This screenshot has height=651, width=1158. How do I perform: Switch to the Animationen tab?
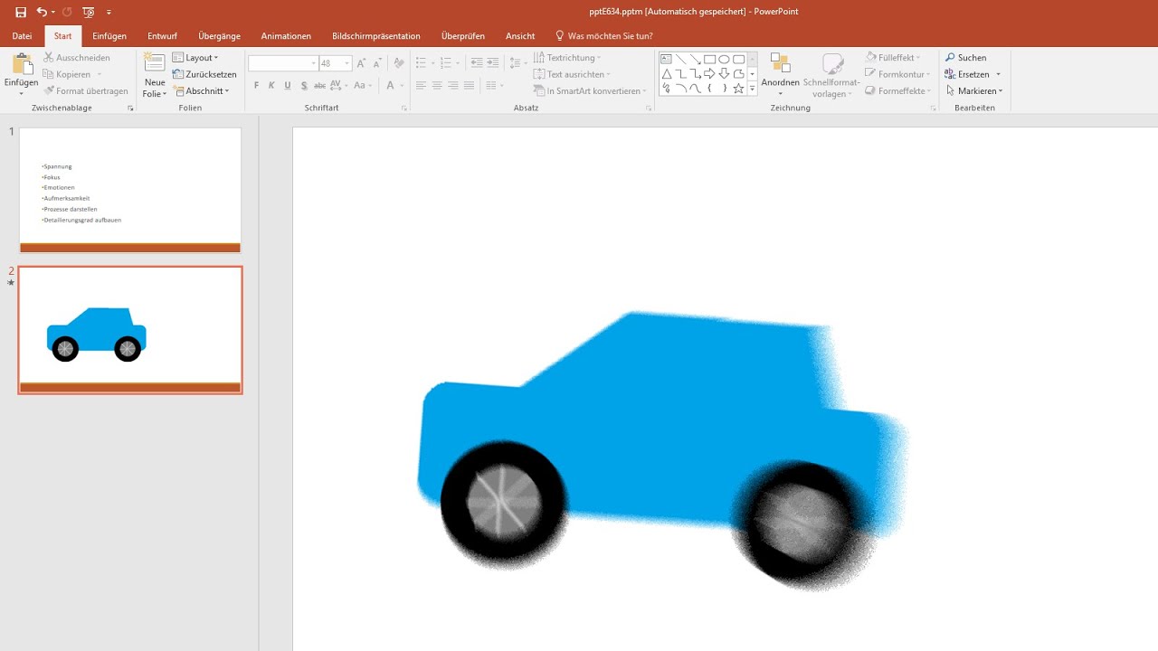[286, 36]
